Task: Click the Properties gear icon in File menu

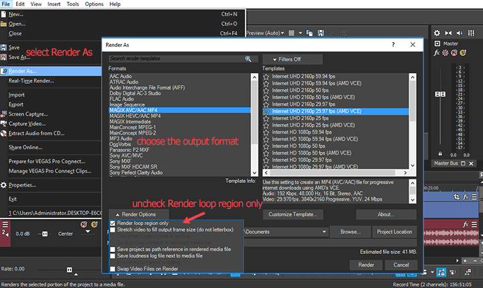Action: [x=4, y=185]
